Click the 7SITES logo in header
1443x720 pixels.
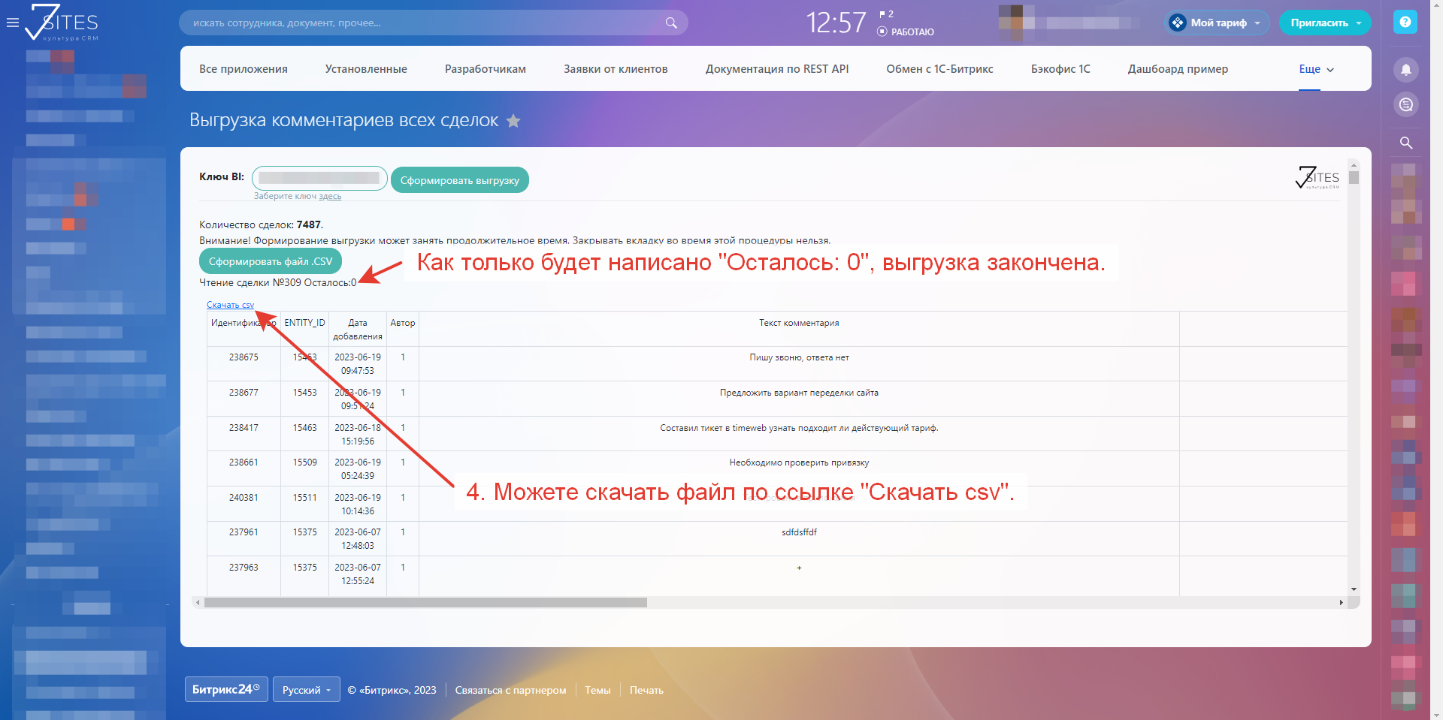62,23
